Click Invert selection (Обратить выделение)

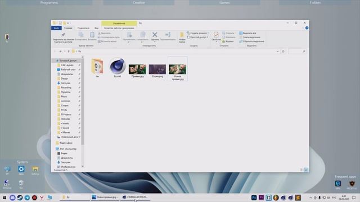point(252,42)
